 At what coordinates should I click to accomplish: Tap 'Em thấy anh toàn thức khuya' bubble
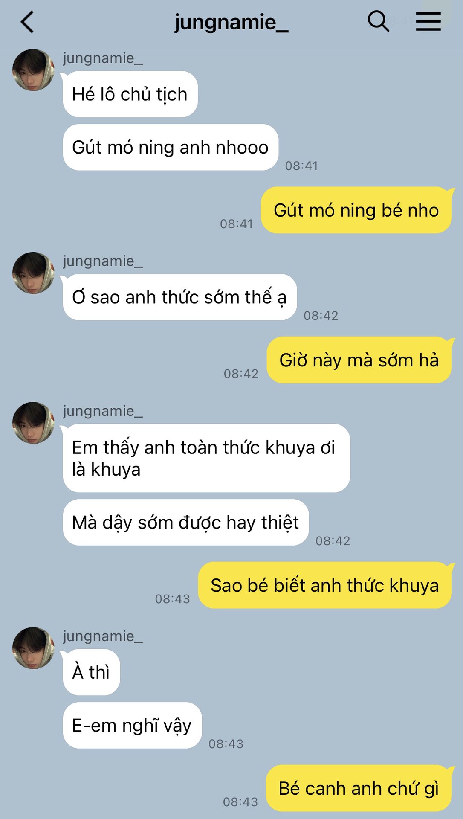click(206, 458)
